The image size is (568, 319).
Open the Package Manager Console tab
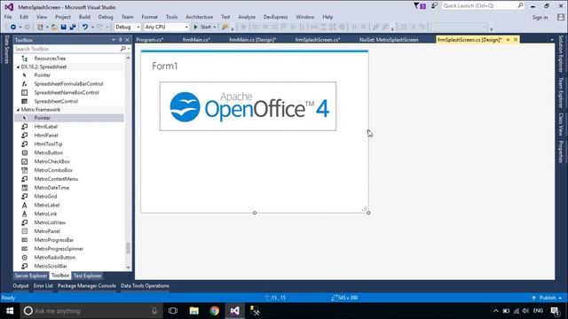click(87, 285)
